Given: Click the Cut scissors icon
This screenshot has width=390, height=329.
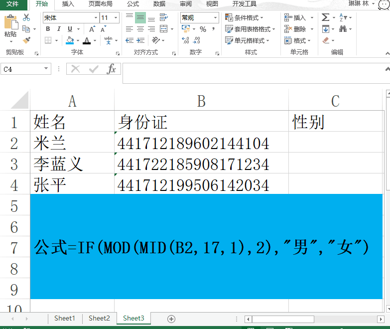Looking at the screenshot, I should 26,17.
